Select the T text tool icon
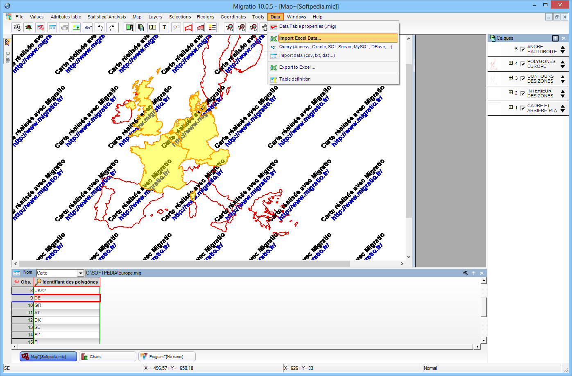Screen dimensions: 572x376 pyautogui.click(x=165, y=27)
